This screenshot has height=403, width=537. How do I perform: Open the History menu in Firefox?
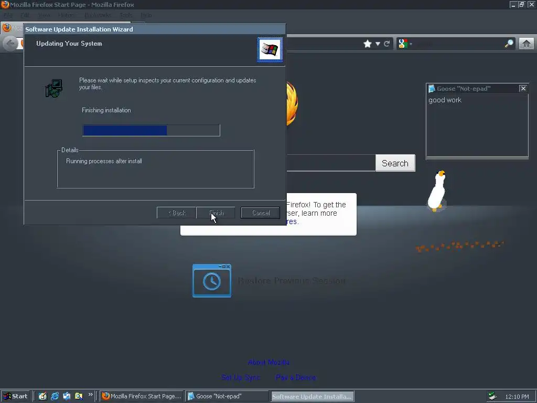[x=66, y=15]
